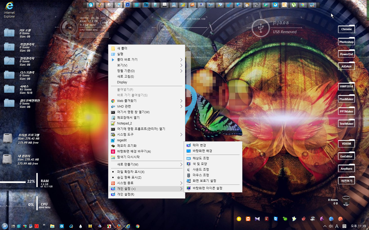Open Internet Explorer desktop icon
Screen dimensions: 369x230
point(9,10)
